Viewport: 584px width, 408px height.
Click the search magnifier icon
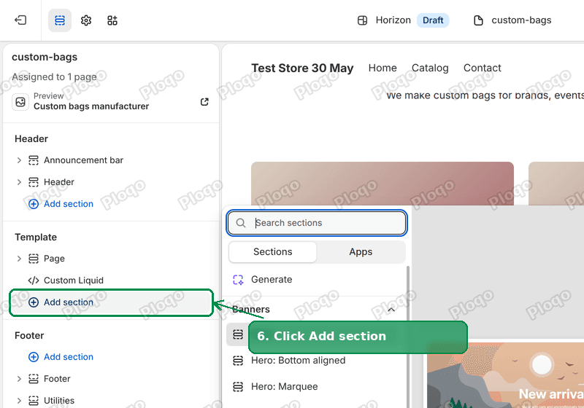point(241,223)
